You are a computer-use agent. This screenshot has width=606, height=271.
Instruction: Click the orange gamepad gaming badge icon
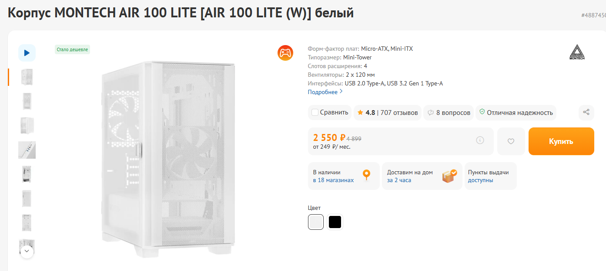pyautogui.click(x=285, y=53)
